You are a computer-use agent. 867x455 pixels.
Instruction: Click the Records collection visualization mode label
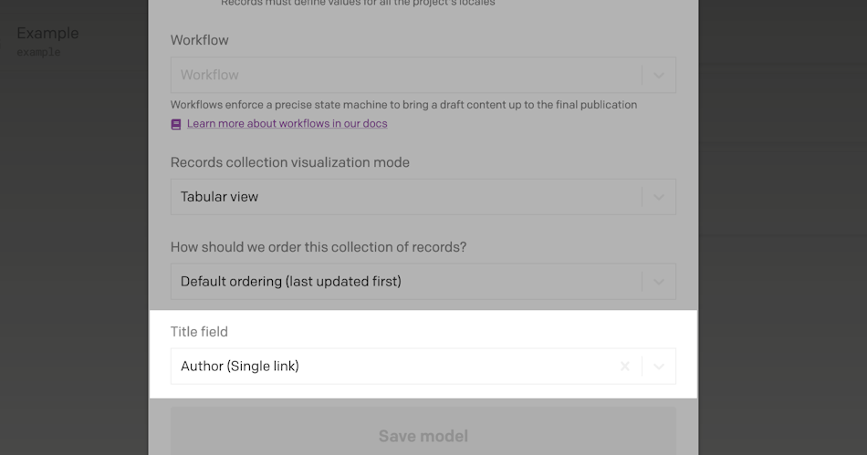tap(289, 162)
